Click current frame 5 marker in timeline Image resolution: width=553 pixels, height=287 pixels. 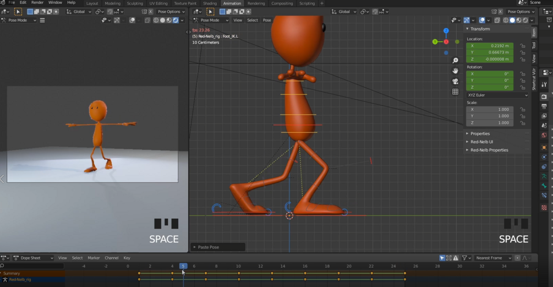tap(183, 266)
